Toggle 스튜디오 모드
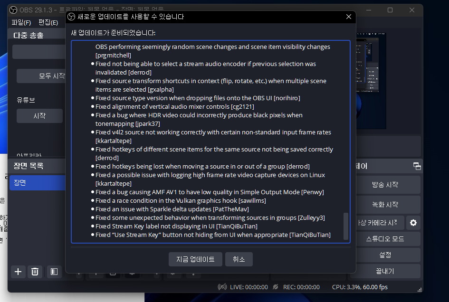The width and height of the screenshot is (449, 302). (x=385, y=239)
